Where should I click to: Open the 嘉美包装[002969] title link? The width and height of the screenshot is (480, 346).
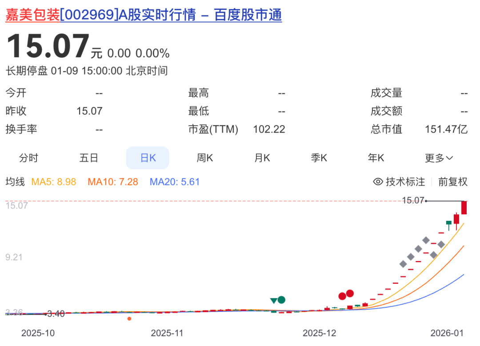[143, 15]
